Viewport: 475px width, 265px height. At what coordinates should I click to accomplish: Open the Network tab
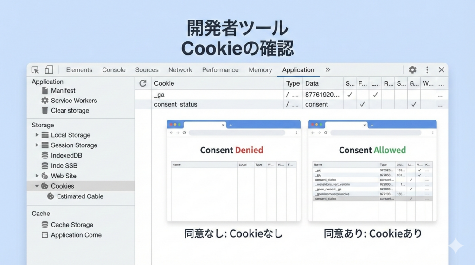pyautogui.click(x=180, y=70)
